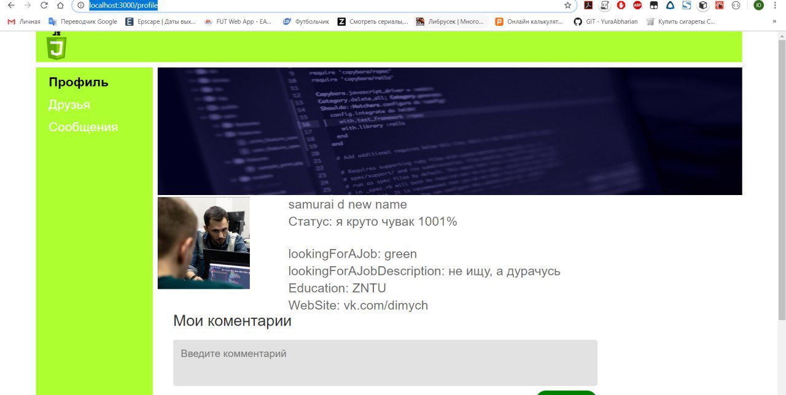
Task: Open the blue triangle Alice extension
Action: pos(671,6)
